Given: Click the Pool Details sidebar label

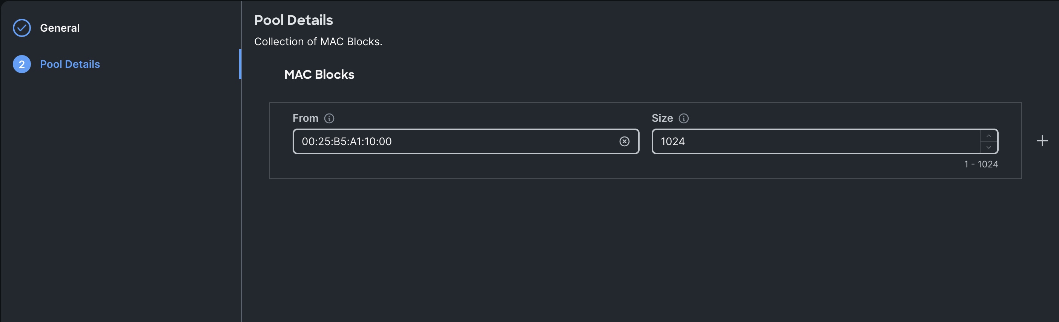Looking at the screenshot, I should (x=70, y=64).
